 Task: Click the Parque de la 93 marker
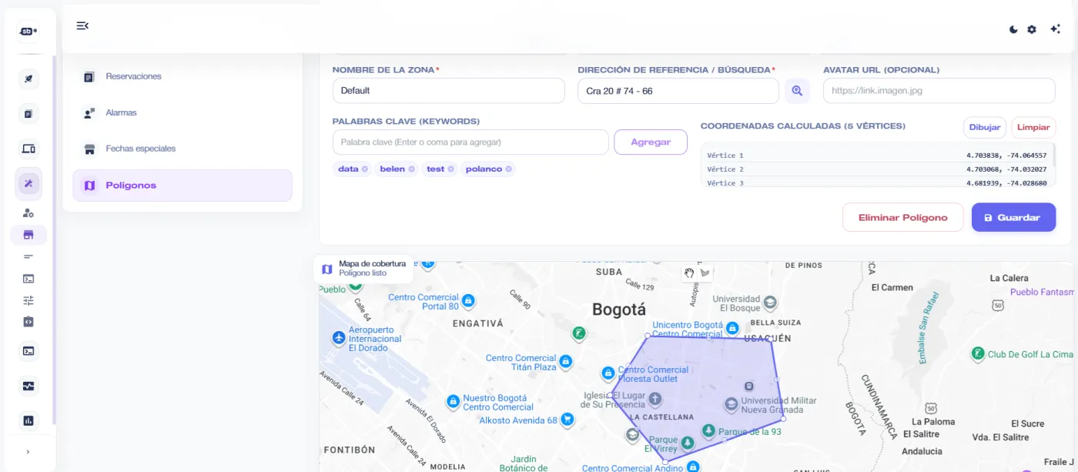709,430
